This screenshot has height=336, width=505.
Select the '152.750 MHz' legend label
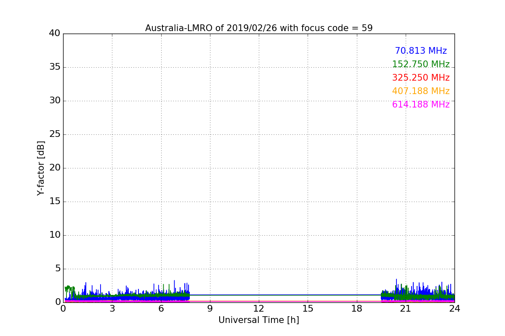click(421, 64)
